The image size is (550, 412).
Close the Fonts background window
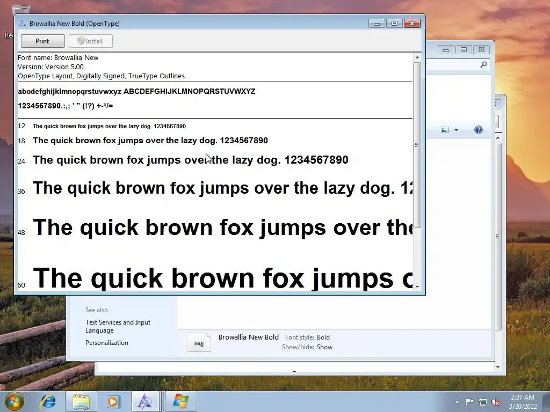[x=482, y=50]
